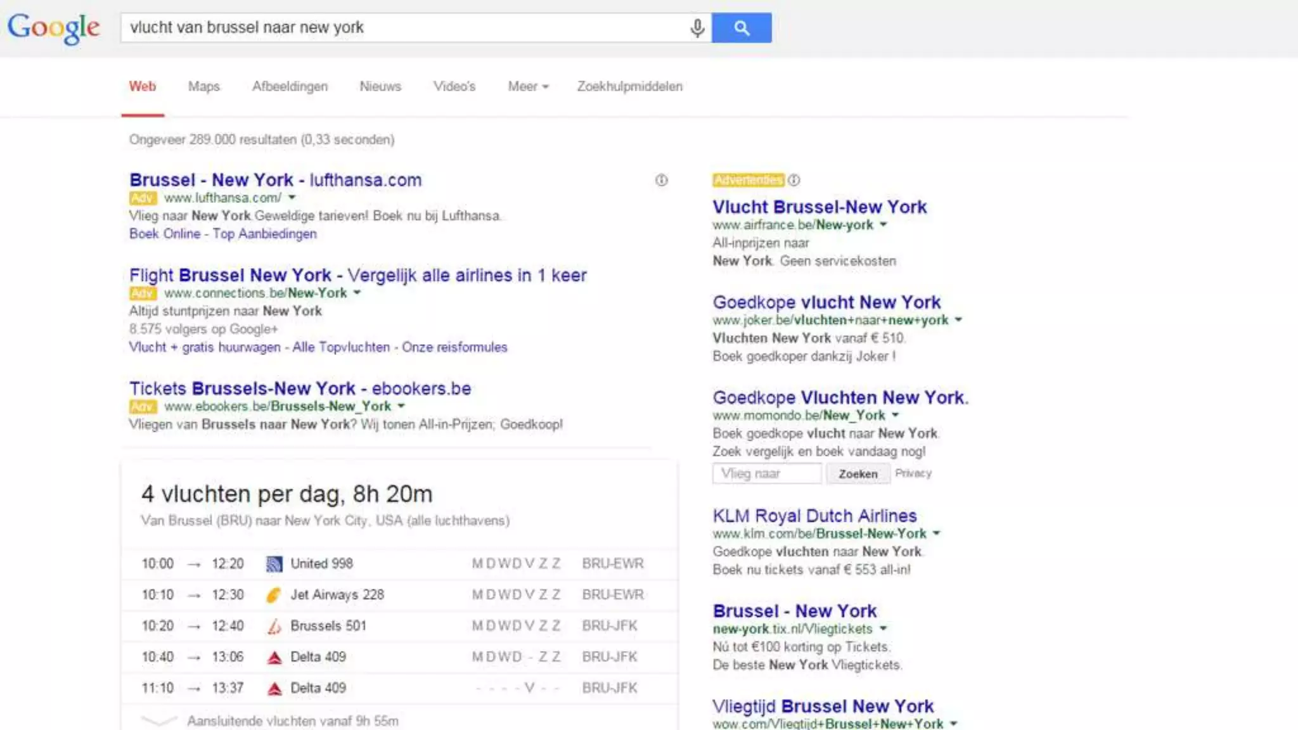Open dropdown arrow next to lufthansa.com URL
Viewport: 1298px width, 730px height.
[x=292, y=198]
